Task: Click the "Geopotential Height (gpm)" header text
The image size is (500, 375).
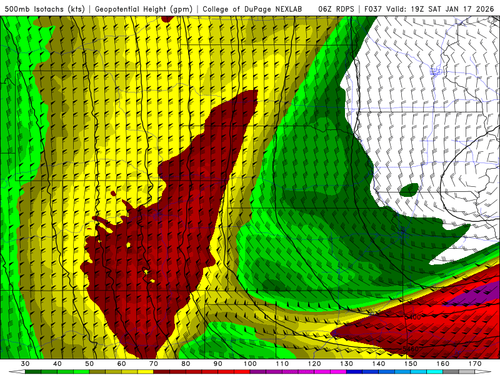Action: point(144,9)
